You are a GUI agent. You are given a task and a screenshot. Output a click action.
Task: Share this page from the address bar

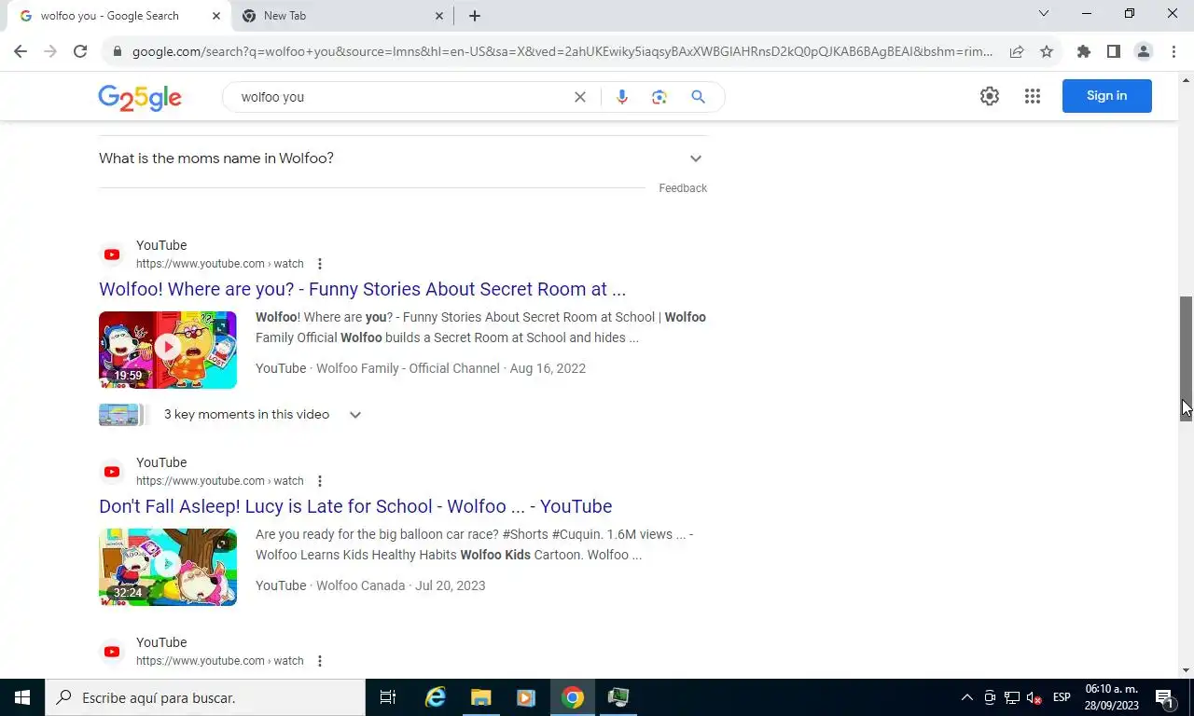pos(1017,51)
